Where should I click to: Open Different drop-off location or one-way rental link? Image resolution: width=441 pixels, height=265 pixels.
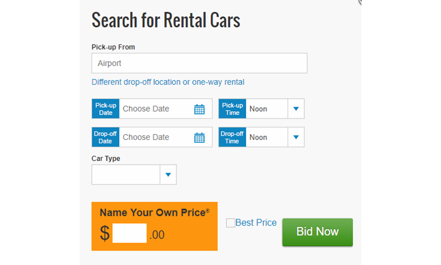(168, 82)
